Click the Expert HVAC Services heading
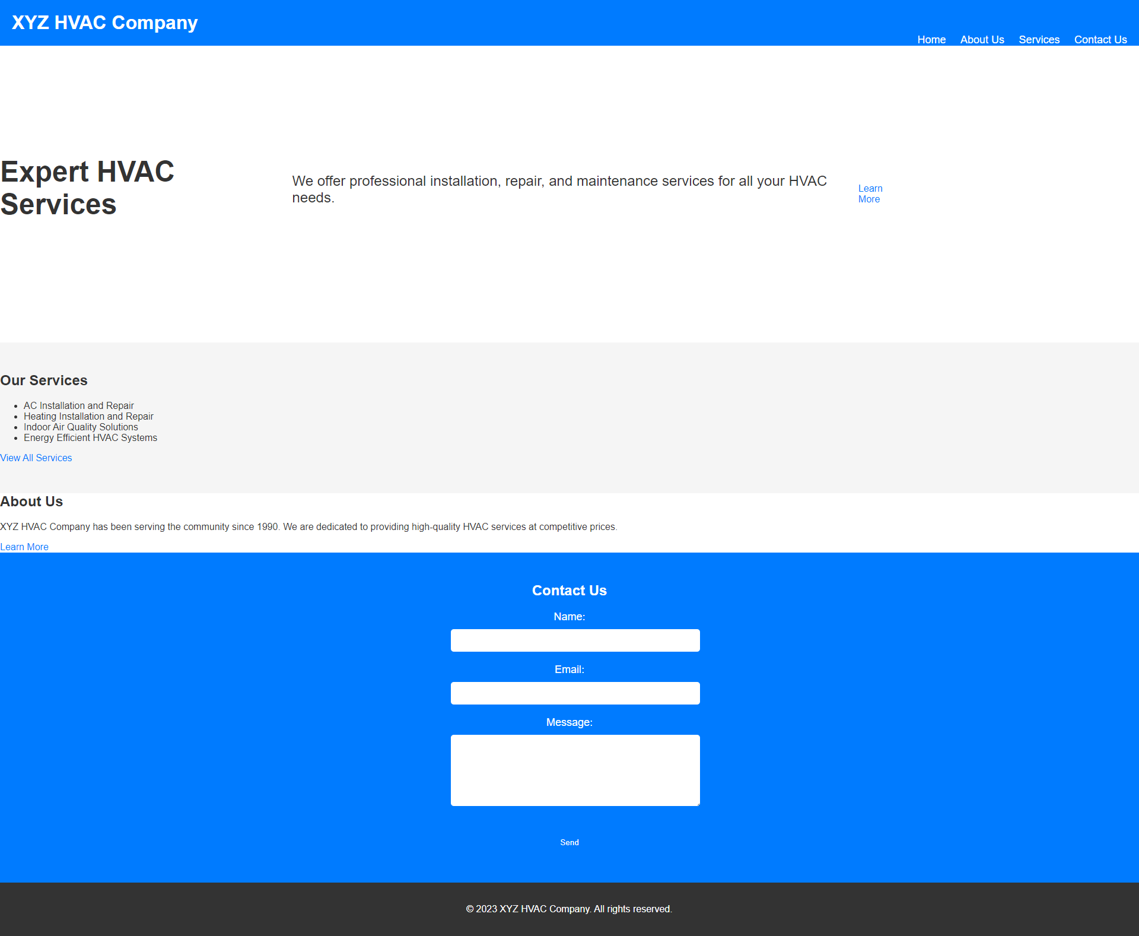This screenshot has height=936, width=1139. point(87,188)
